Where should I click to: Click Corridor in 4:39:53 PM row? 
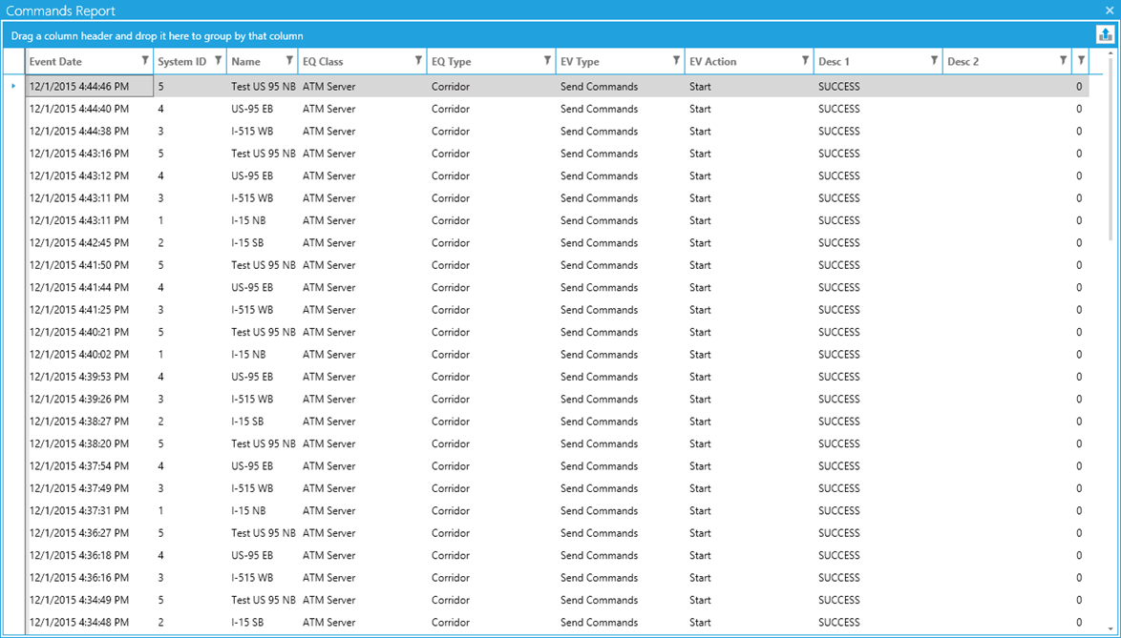click(451, 377)
